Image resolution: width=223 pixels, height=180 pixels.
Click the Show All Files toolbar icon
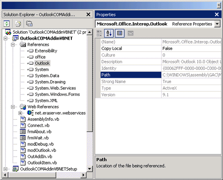click(18, 24)
